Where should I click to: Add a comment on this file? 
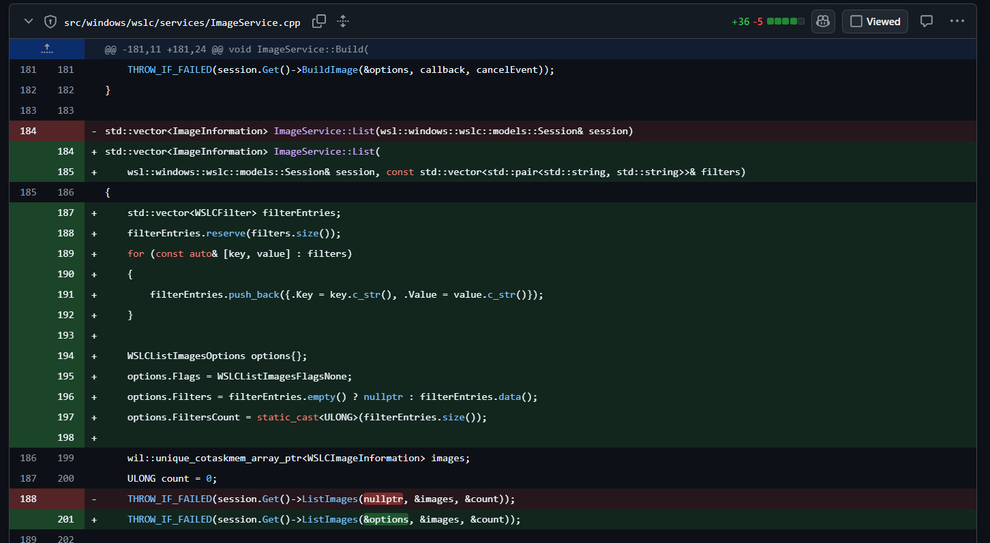pos(927,21)
